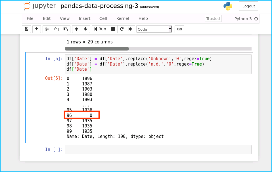Click the Jupyter logo
This screenshot has height=172, width=272.
coord(39,6)
